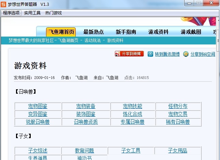Click the Sina Weibo share button

tap(129, 54)
